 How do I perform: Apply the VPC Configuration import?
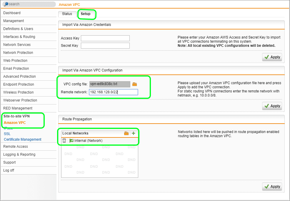click(272, 106)
